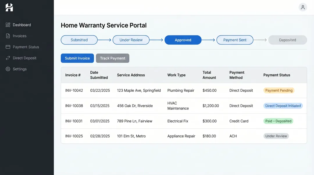
Task: Click the Payment Status card icon
Action: click(x=8, y=47)
